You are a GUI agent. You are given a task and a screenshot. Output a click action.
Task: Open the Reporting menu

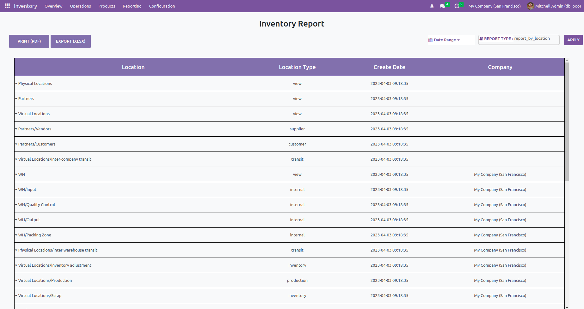pos(132,6)
